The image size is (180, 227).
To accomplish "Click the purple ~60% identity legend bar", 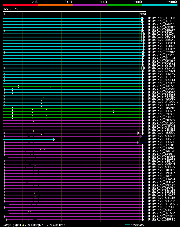I will coord(90,5).
